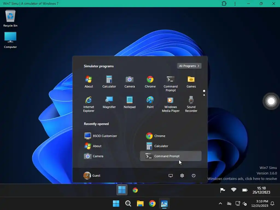Open Computer icon on simulator desktop

(10, 40)
